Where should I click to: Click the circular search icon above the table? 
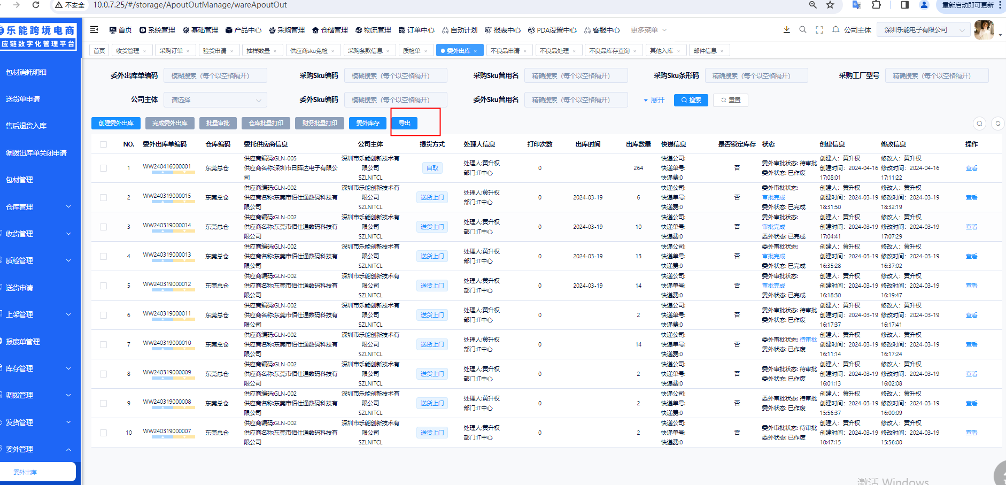(979, 124)
